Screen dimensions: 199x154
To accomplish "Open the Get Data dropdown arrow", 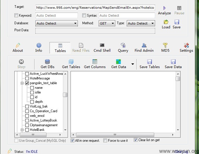I will tap(133, 64).
